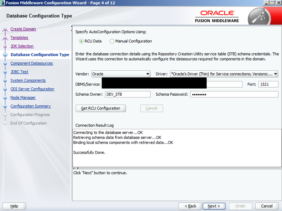Select the RCU Data radio button
The width and height of the screenshot is (282, 211).
[81, 41]
